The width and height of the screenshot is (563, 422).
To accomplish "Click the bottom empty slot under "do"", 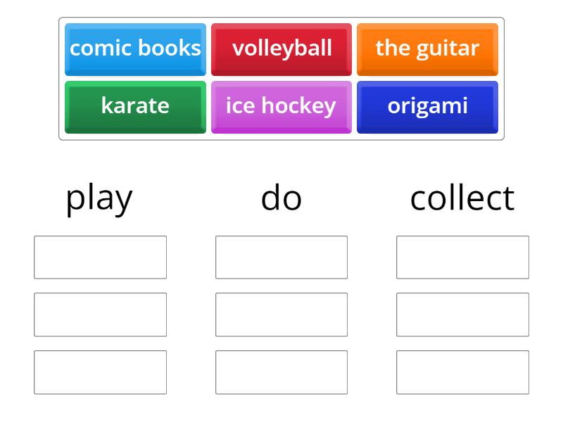I will (281, 371).
